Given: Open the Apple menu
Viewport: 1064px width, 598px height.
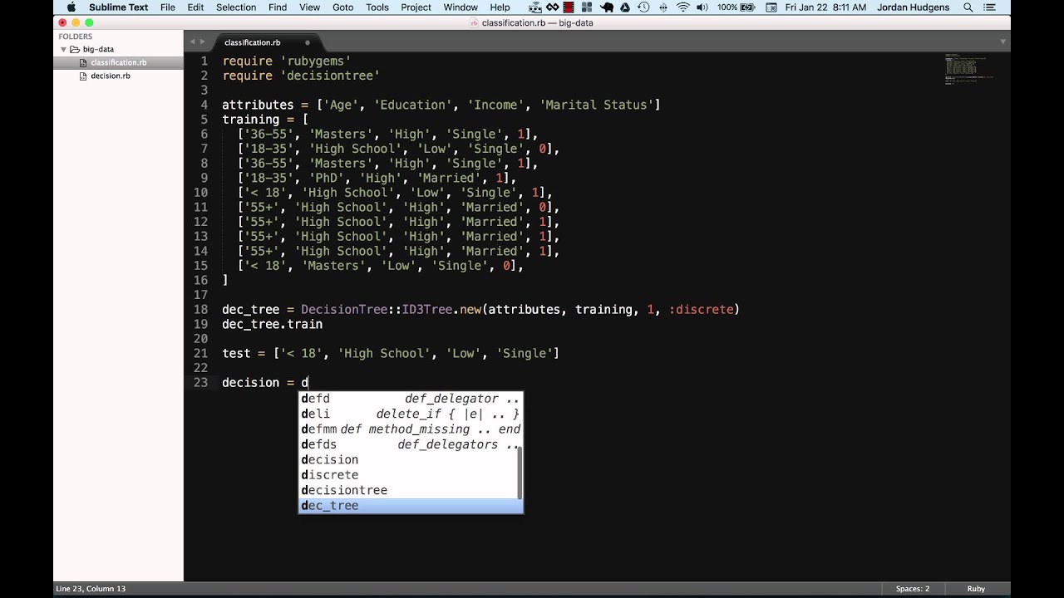Looking at the screenshot, I should (x=71, y=7).
